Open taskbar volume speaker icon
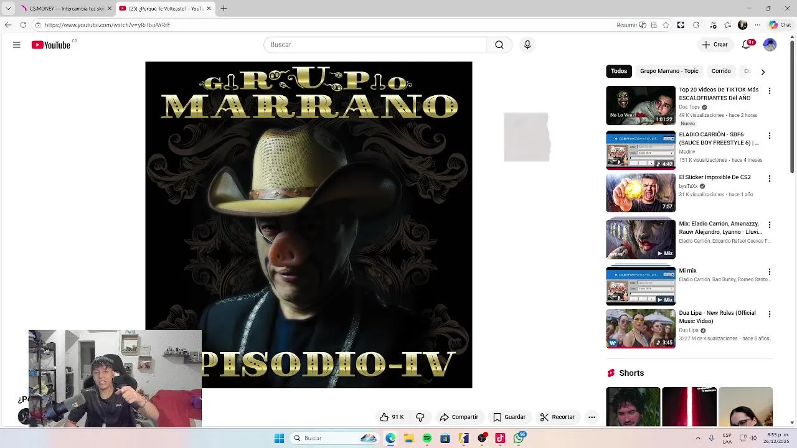This screenshot has width=797, height=448. 753,438
